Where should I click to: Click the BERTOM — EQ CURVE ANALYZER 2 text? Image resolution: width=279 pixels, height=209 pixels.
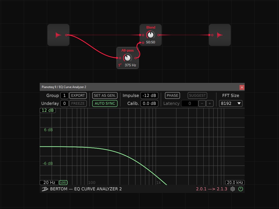(86, 189)
